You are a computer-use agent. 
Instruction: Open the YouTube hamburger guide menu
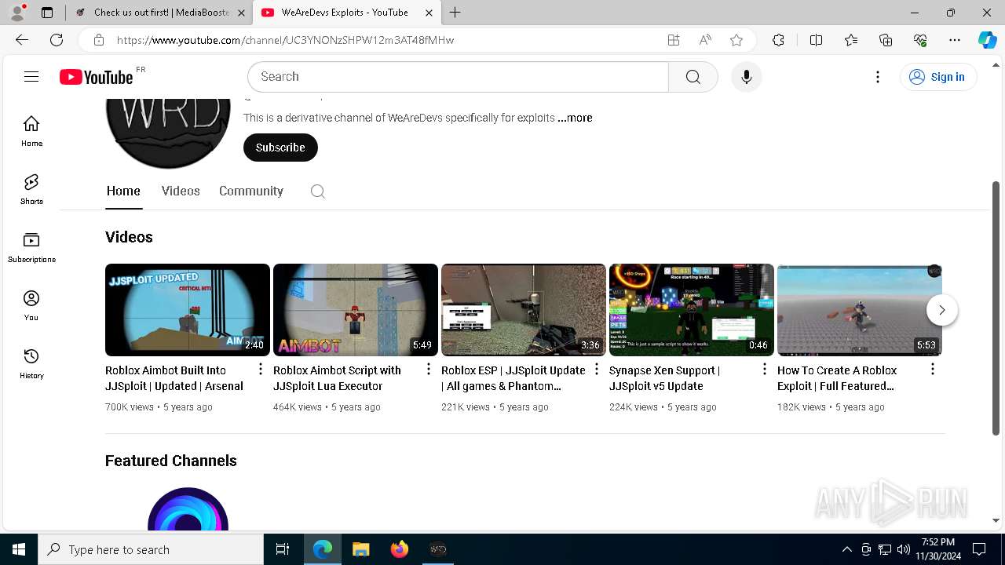[x=31, y=76]
